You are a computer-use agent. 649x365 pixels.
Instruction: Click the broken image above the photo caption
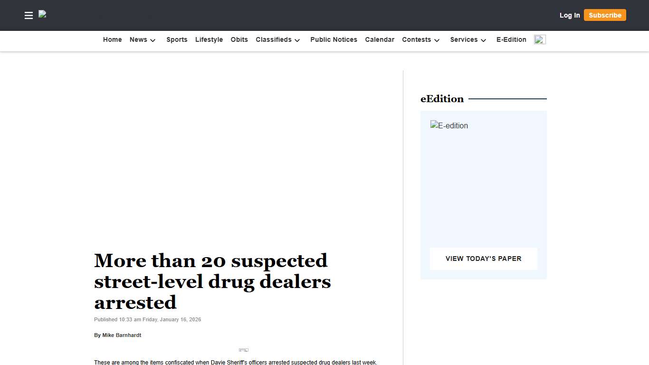(243, 350)
